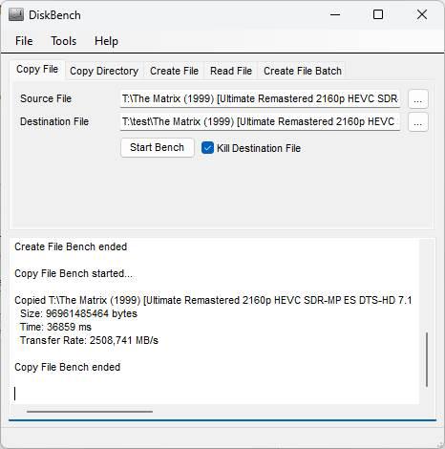Click inside the Destination File path field

[x=260, y=121]
